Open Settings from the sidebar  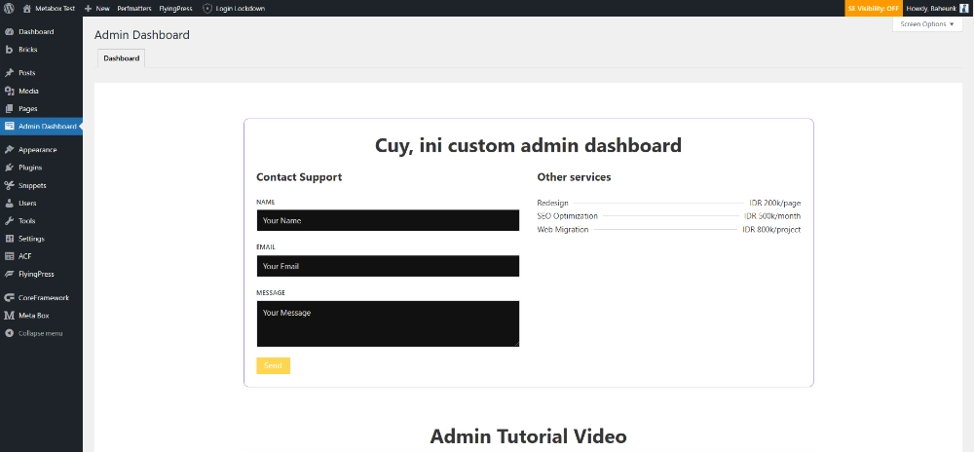[x=32, y=239]
